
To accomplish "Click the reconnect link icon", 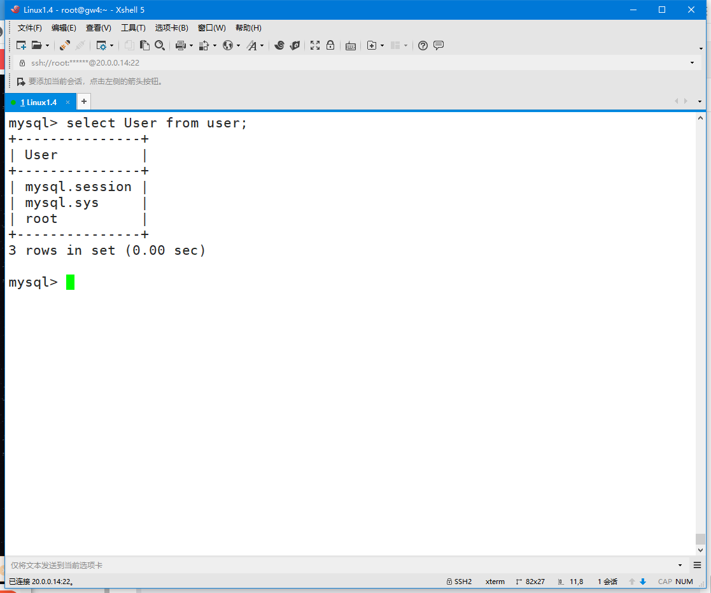I will 65,45.
